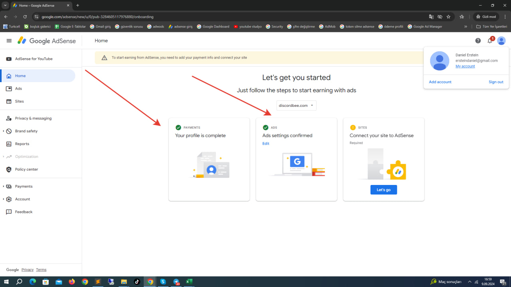Click Sign out in the account popup
Screen dimensions: 511x287
[496, 82]
